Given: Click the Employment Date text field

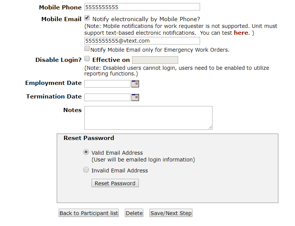Looking at the screenshot, I should pyautogui.click(x=107, y=84).
